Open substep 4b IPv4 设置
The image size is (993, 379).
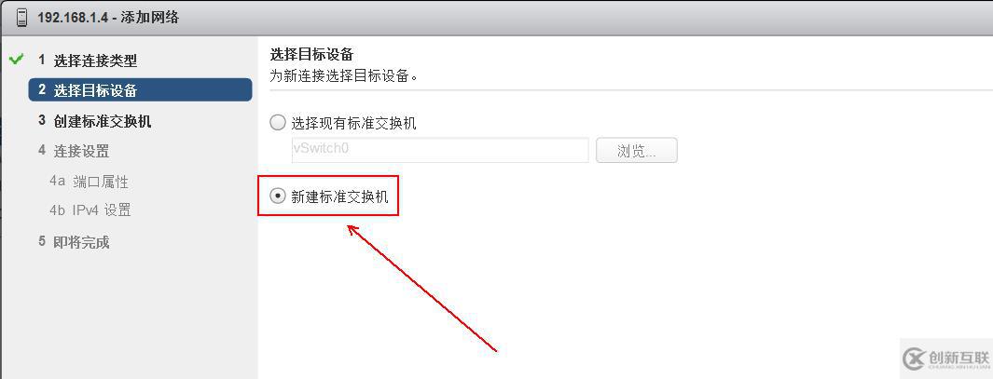pos(90,210)
